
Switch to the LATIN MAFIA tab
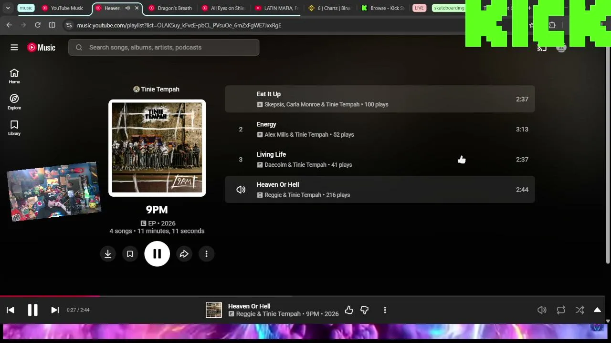[277, 8]
